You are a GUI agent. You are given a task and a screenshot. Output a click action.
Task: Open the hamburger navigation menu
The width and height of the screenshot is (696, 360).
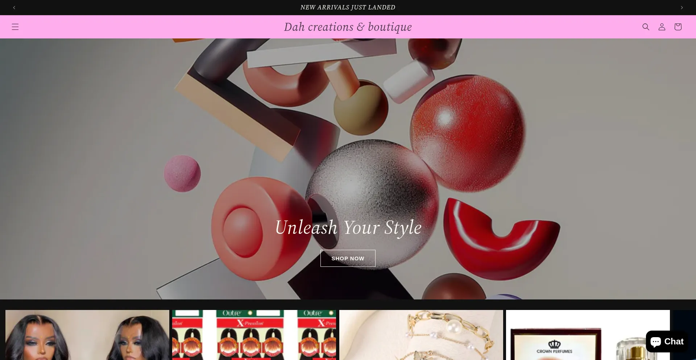pos(15,27)
